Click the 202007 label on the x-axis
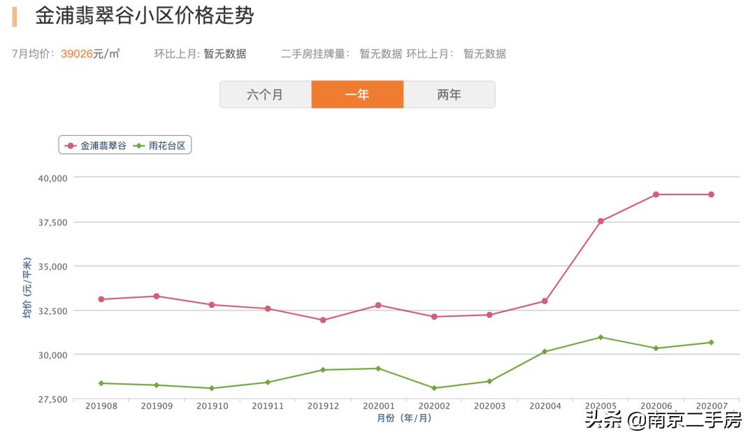 pos(711,405)
